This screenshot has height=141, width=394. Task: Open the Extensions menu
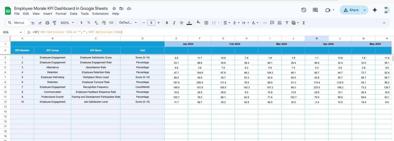(100, 14)
